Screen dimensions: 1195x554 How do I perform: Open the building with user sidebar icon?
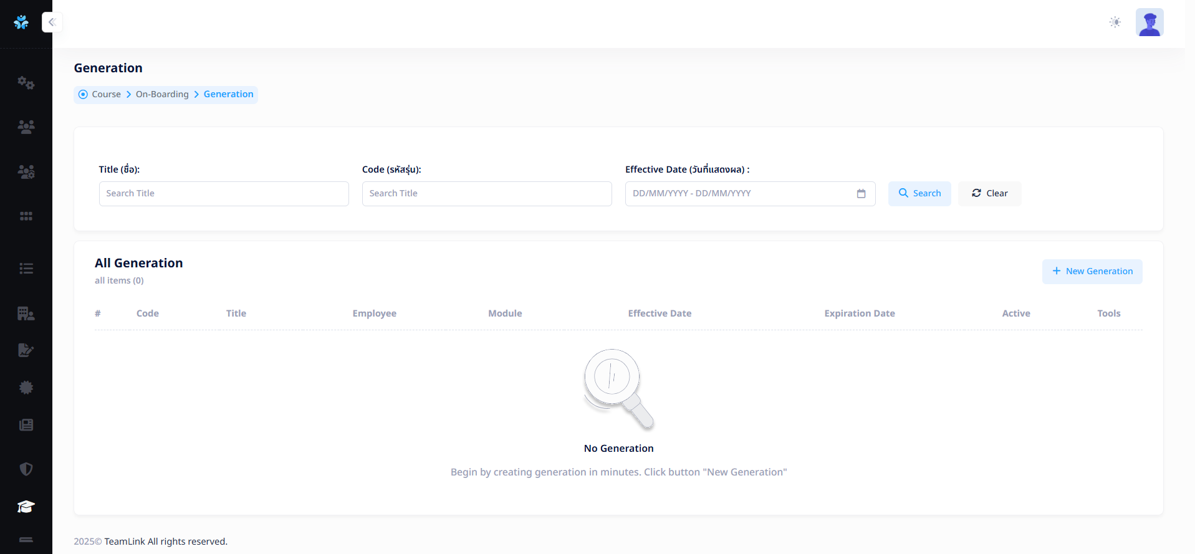point(26,313)
